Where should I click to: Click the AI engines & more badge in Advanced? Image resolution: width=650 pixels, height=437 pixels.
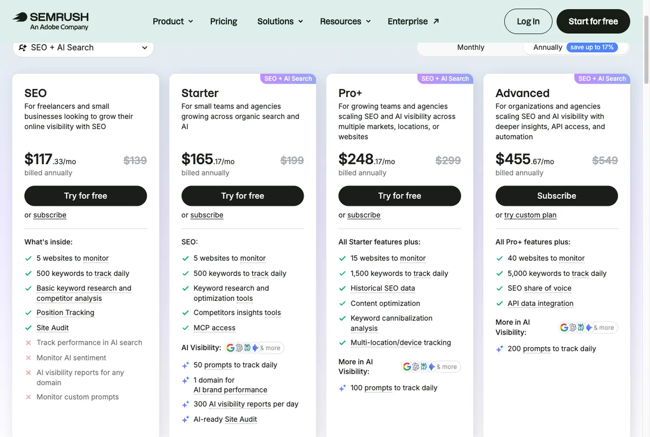[x=588, y=327]
